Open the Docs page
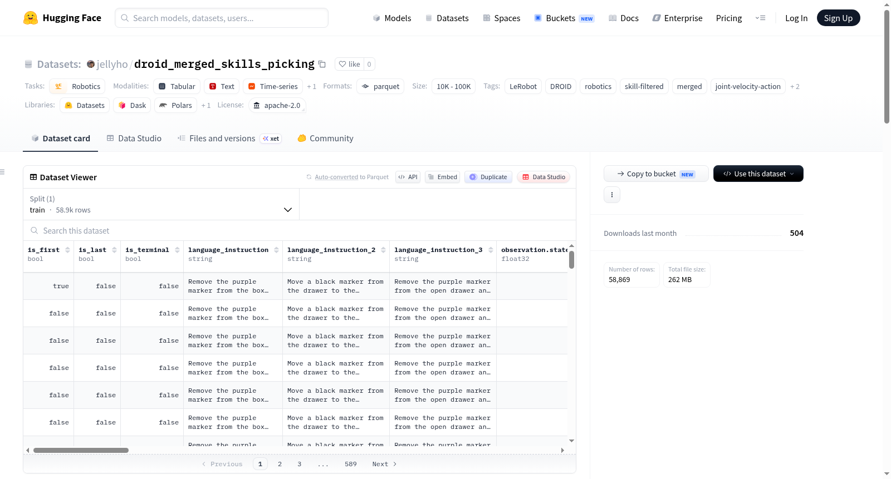 pyautogui.click(x=623, y=18)
